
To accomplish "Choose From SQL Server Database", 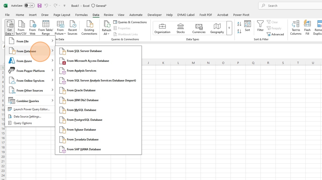I will pyautogui.click(x=84, y=51).
